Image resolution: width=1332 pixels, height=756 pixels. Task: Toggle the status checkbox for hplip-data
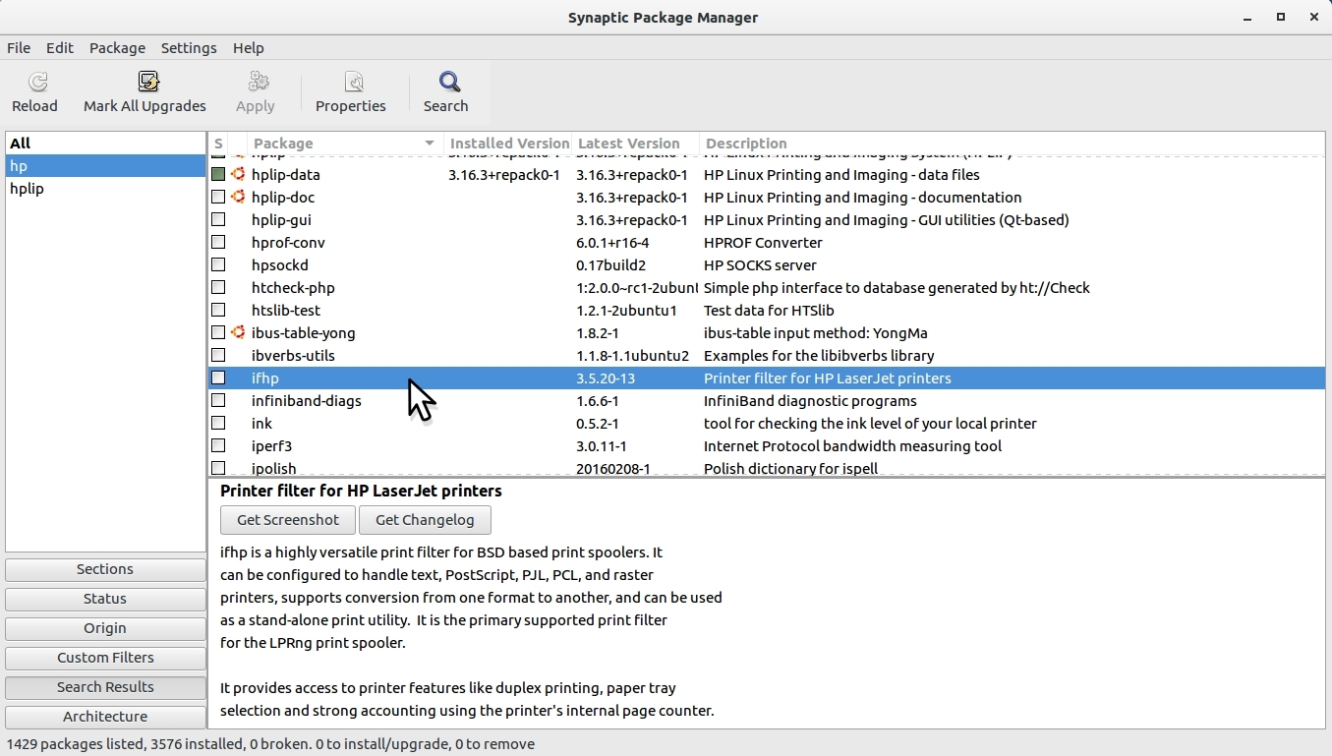[x=218, y=174]
